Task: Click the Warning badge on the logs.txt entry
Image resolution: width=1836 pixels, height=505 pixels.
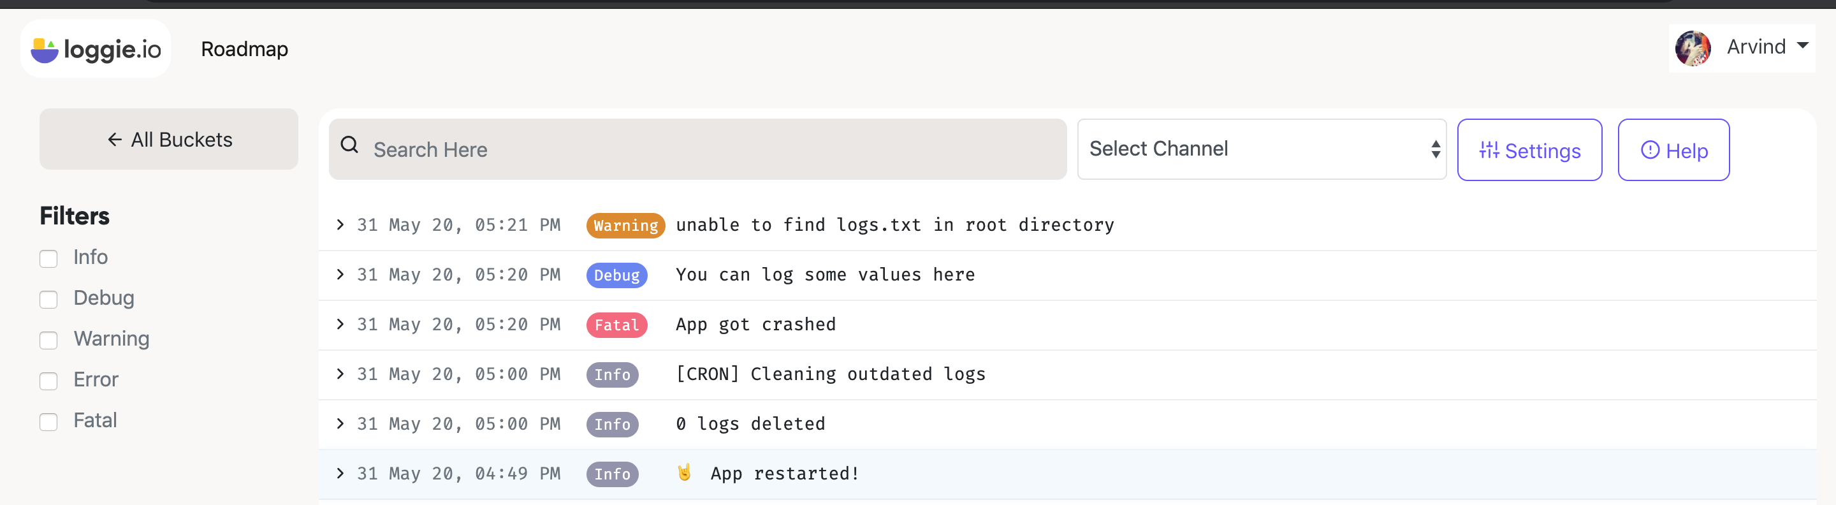Action: pos(625,224)
